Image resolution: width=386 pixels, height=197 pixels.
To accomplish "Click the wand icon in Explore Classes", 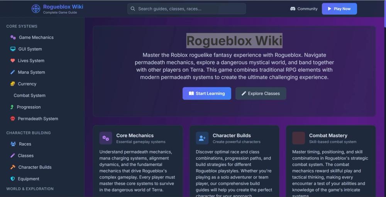I will click(244, 93).
